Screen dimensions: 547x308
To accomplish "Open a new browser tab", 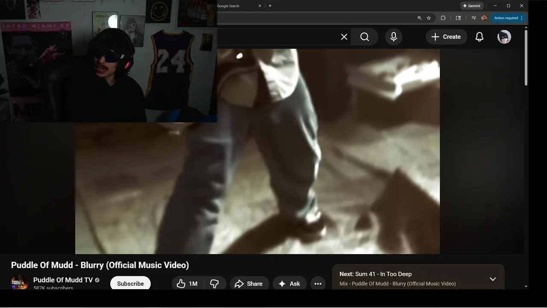I will click(270, 6).
